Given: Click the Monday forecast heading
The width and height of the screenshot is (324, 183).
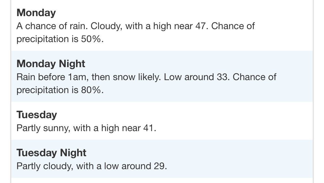Looking at the screenshot, I should coord(36,13).
